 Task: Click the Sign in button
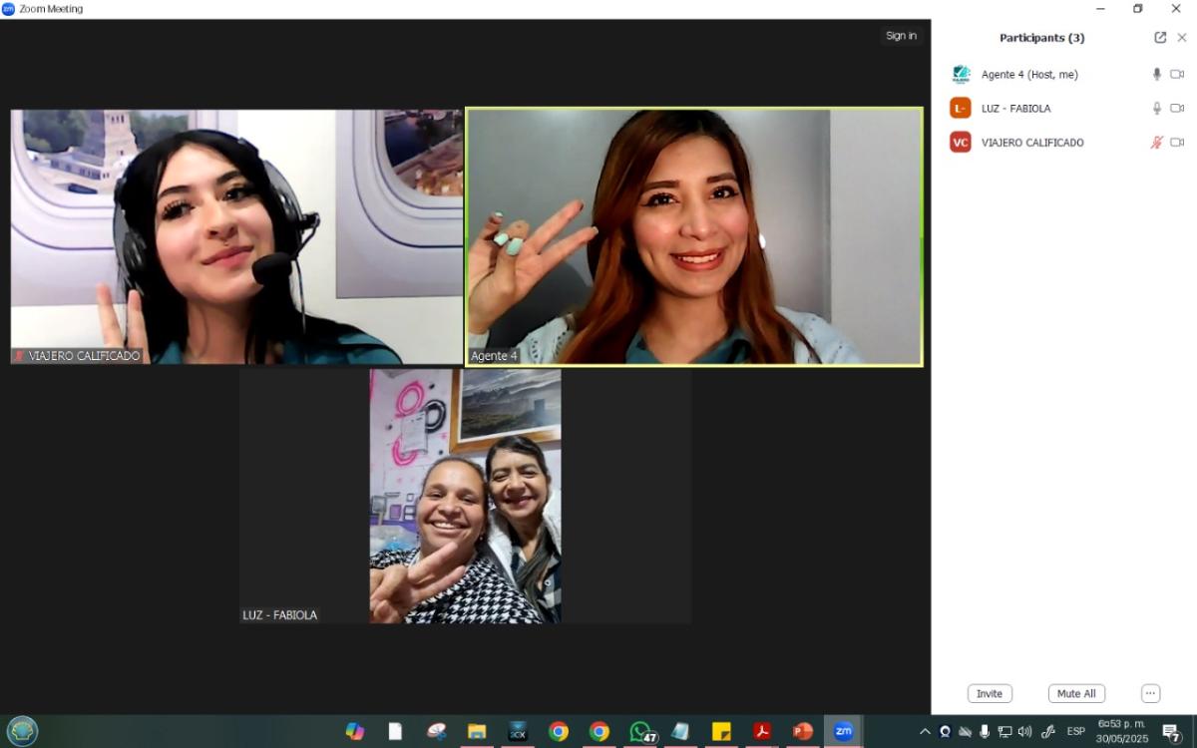pos(901,36)
